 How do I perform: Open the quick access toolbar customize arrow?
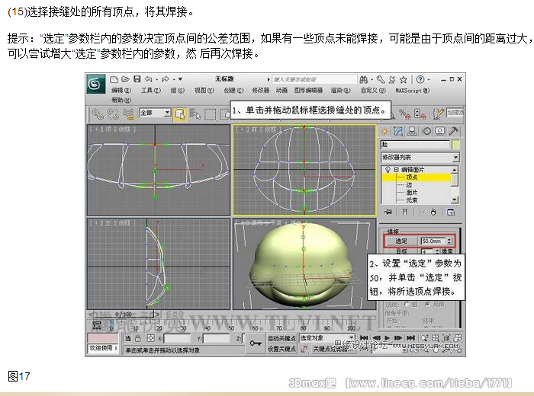pyautogui.click(x=181, y=79)
